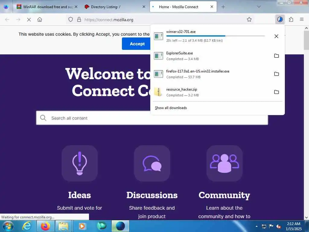Click the vertical scrollbar thumb
The height and width of the screenshot is (232, 309).
pos(307,40)
